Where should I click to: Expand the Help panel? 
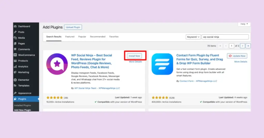(244, 24)
